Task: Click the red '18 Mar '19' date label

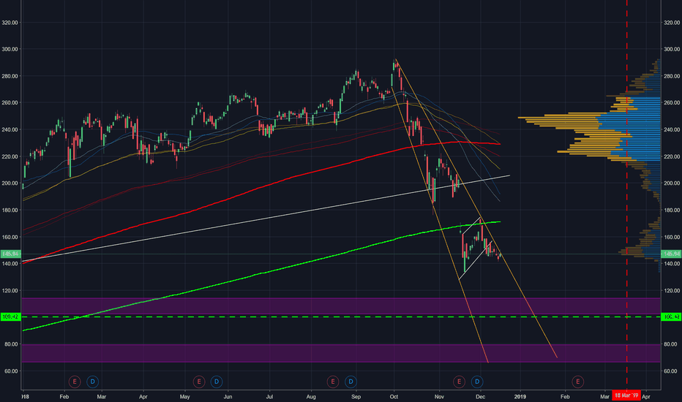Action: [x=626, y=395]
